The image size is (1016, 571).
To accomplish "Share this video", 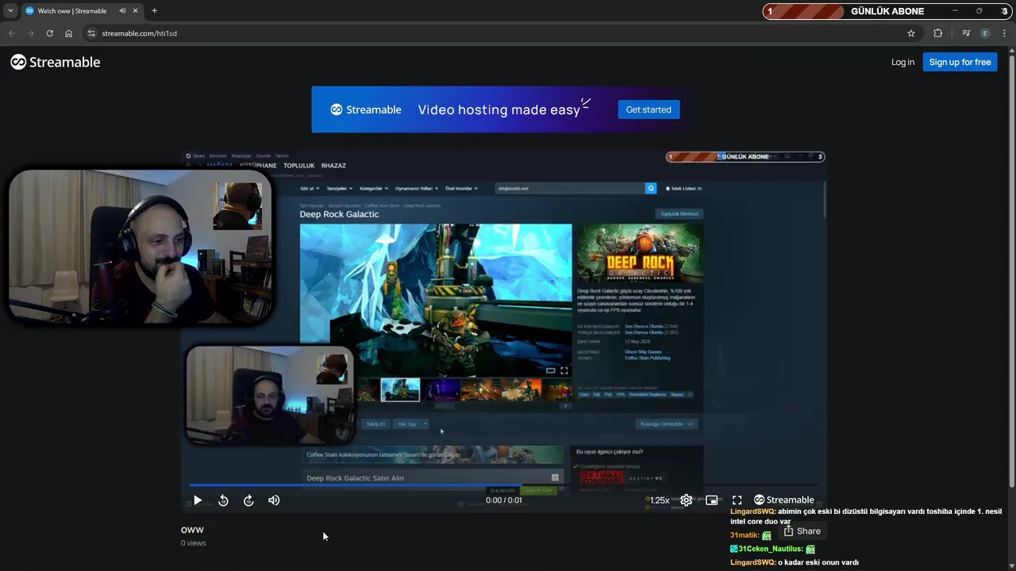I will point(802,531).
